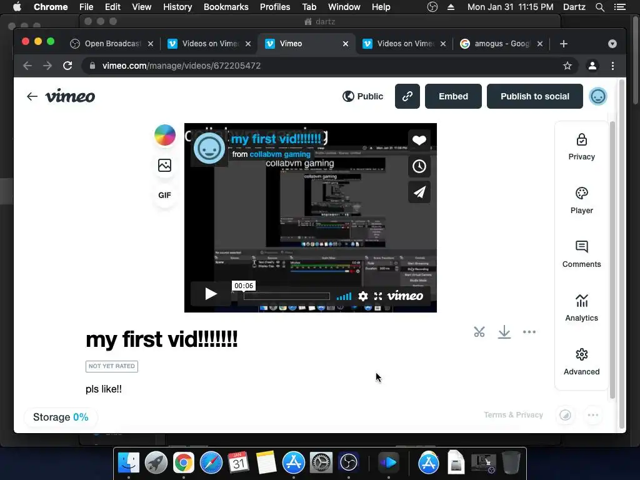Open the Chrome tab search dropdown
640x480 pixels.
click(x=612, y=44)
